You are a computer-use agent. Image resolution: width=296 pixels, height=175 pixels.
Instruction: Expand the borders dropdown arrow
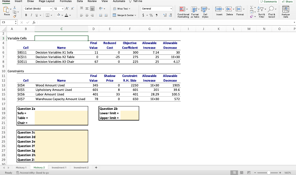pos(51,15)
